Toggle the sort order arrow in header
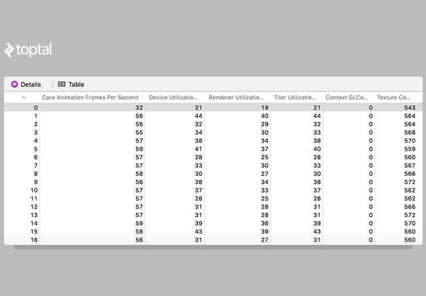The height and width of the screenshot is (296, 426). [24, 98]
